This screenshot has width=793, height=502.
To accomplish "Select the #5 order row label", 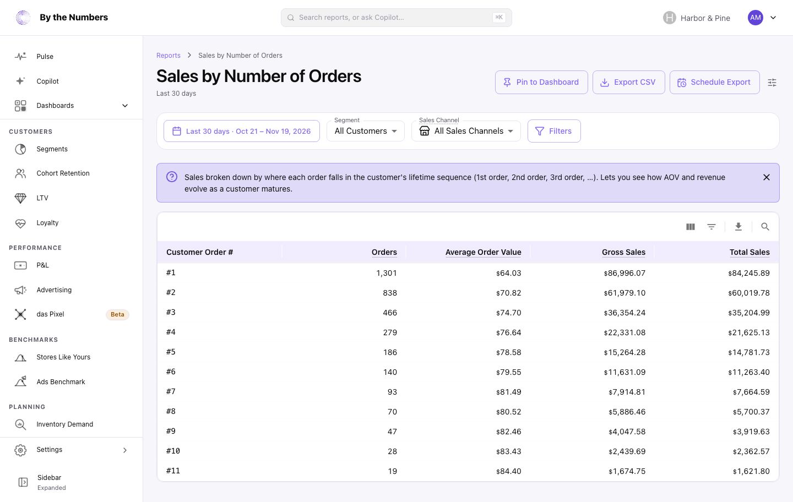I will 171,352.
